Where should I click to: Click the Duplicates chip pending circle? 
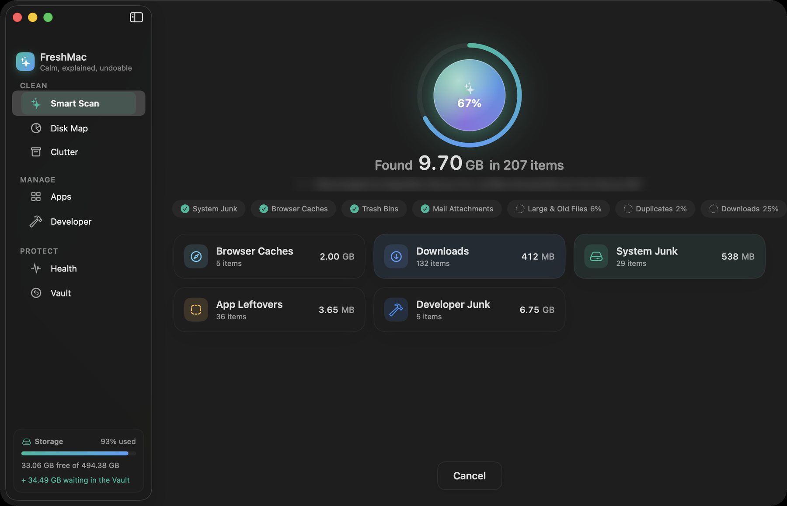628,209
